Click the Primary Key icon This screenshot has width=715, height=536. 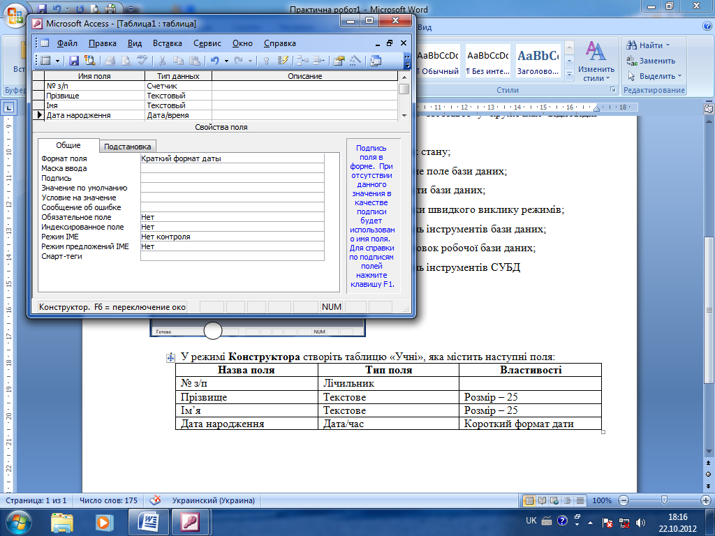click(x=266, y=61)
